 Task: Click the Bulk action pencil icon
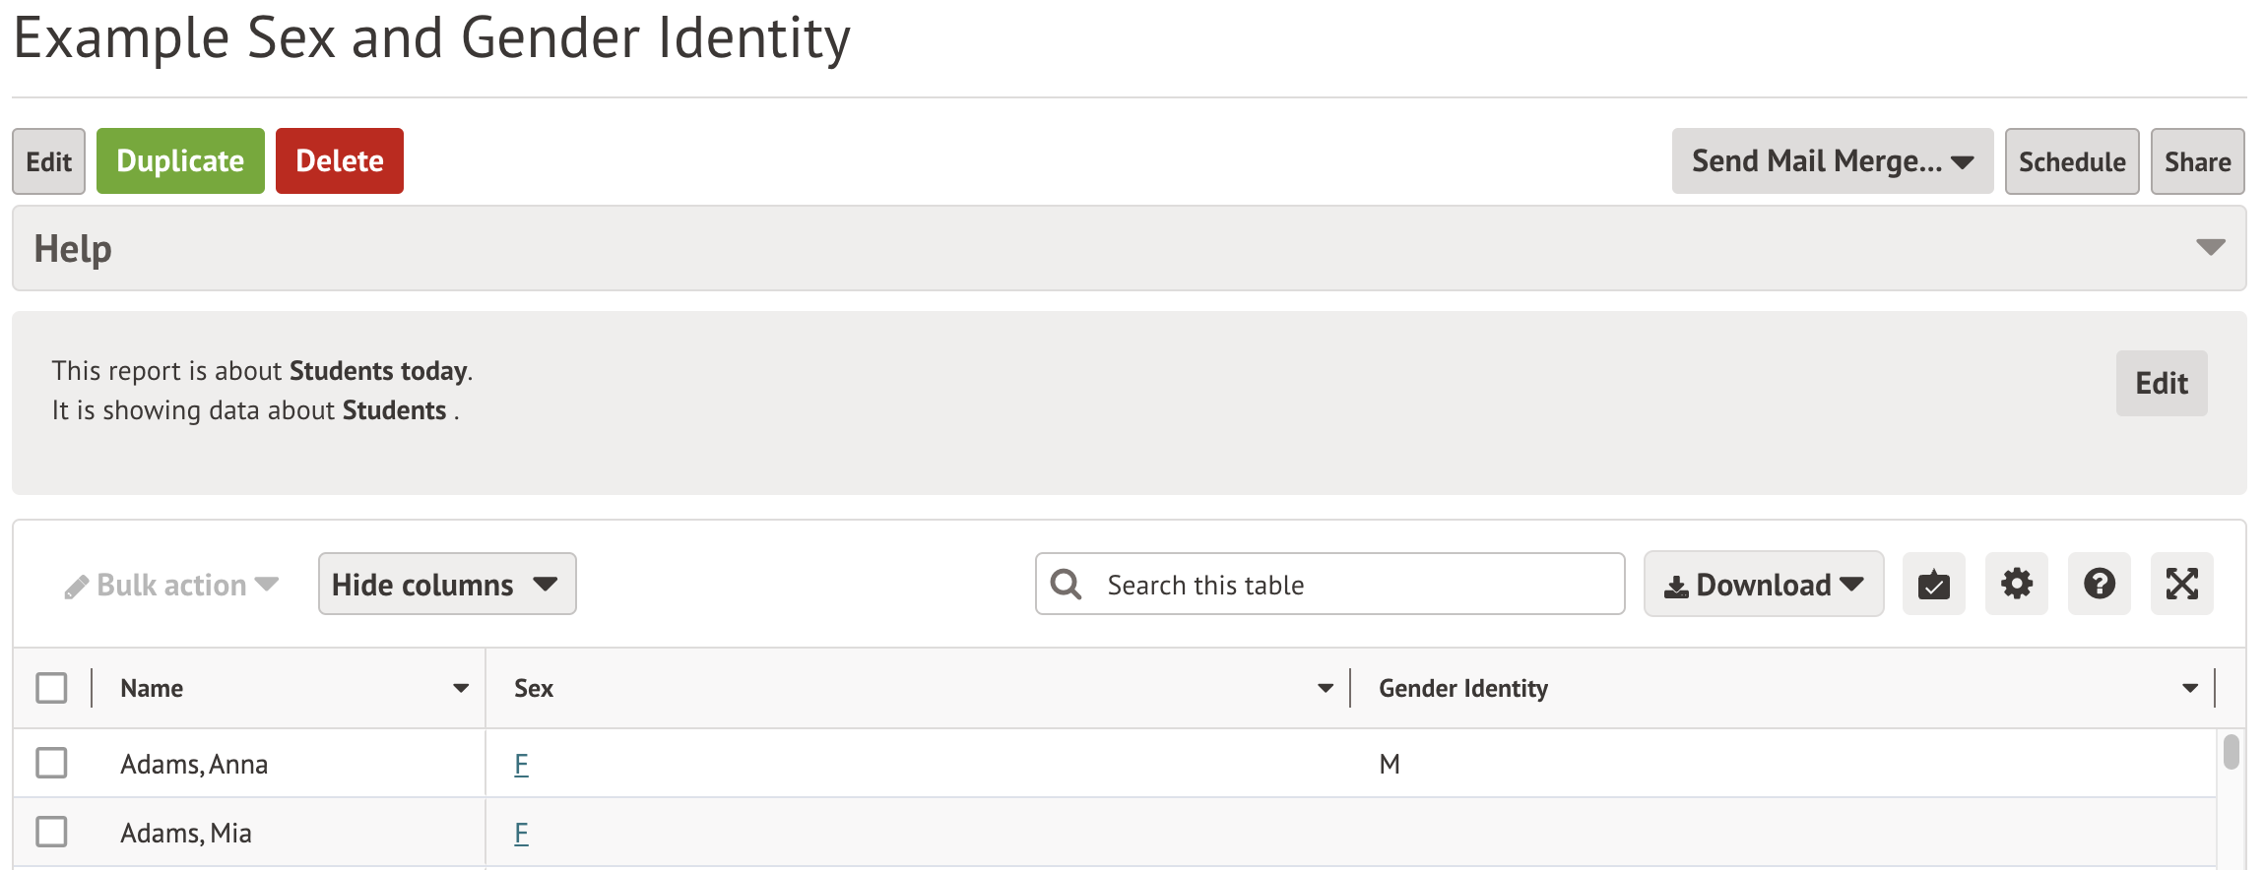[x=77, y=587]
